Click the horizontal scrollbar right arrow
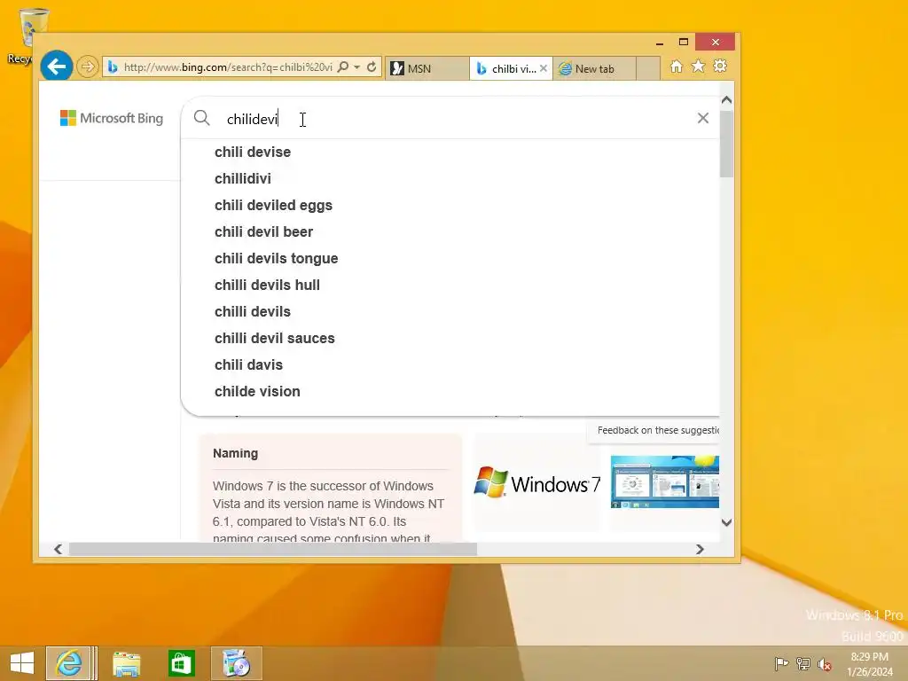908x681 pixels. point(700,549)
